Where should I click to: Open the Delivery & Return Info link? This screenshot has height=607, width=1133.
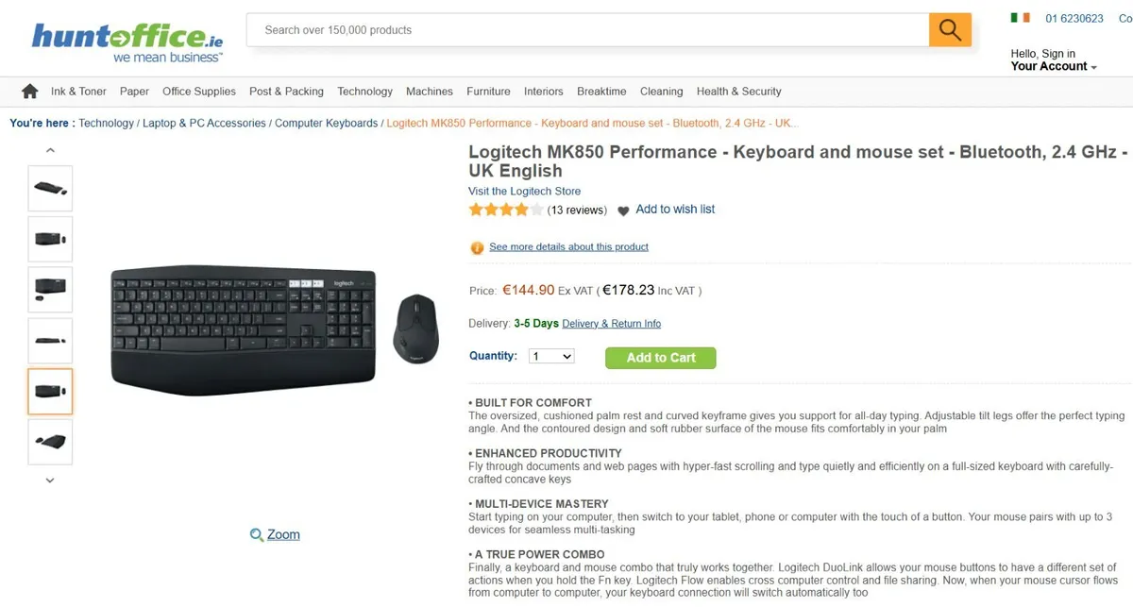pos(612,323)
